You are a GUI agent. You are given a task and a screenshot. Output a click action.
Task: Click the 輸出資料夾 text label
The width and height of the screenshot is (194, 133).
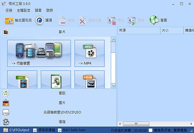(23, 20)
